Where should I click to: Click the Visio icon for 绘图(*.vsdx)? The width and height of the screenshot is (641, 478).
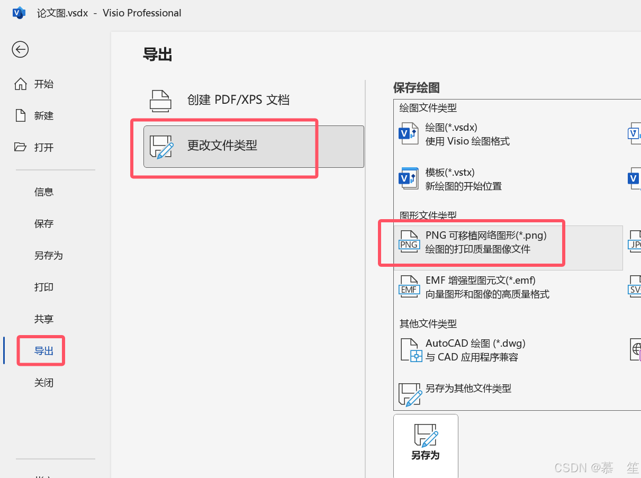(408, 133)
